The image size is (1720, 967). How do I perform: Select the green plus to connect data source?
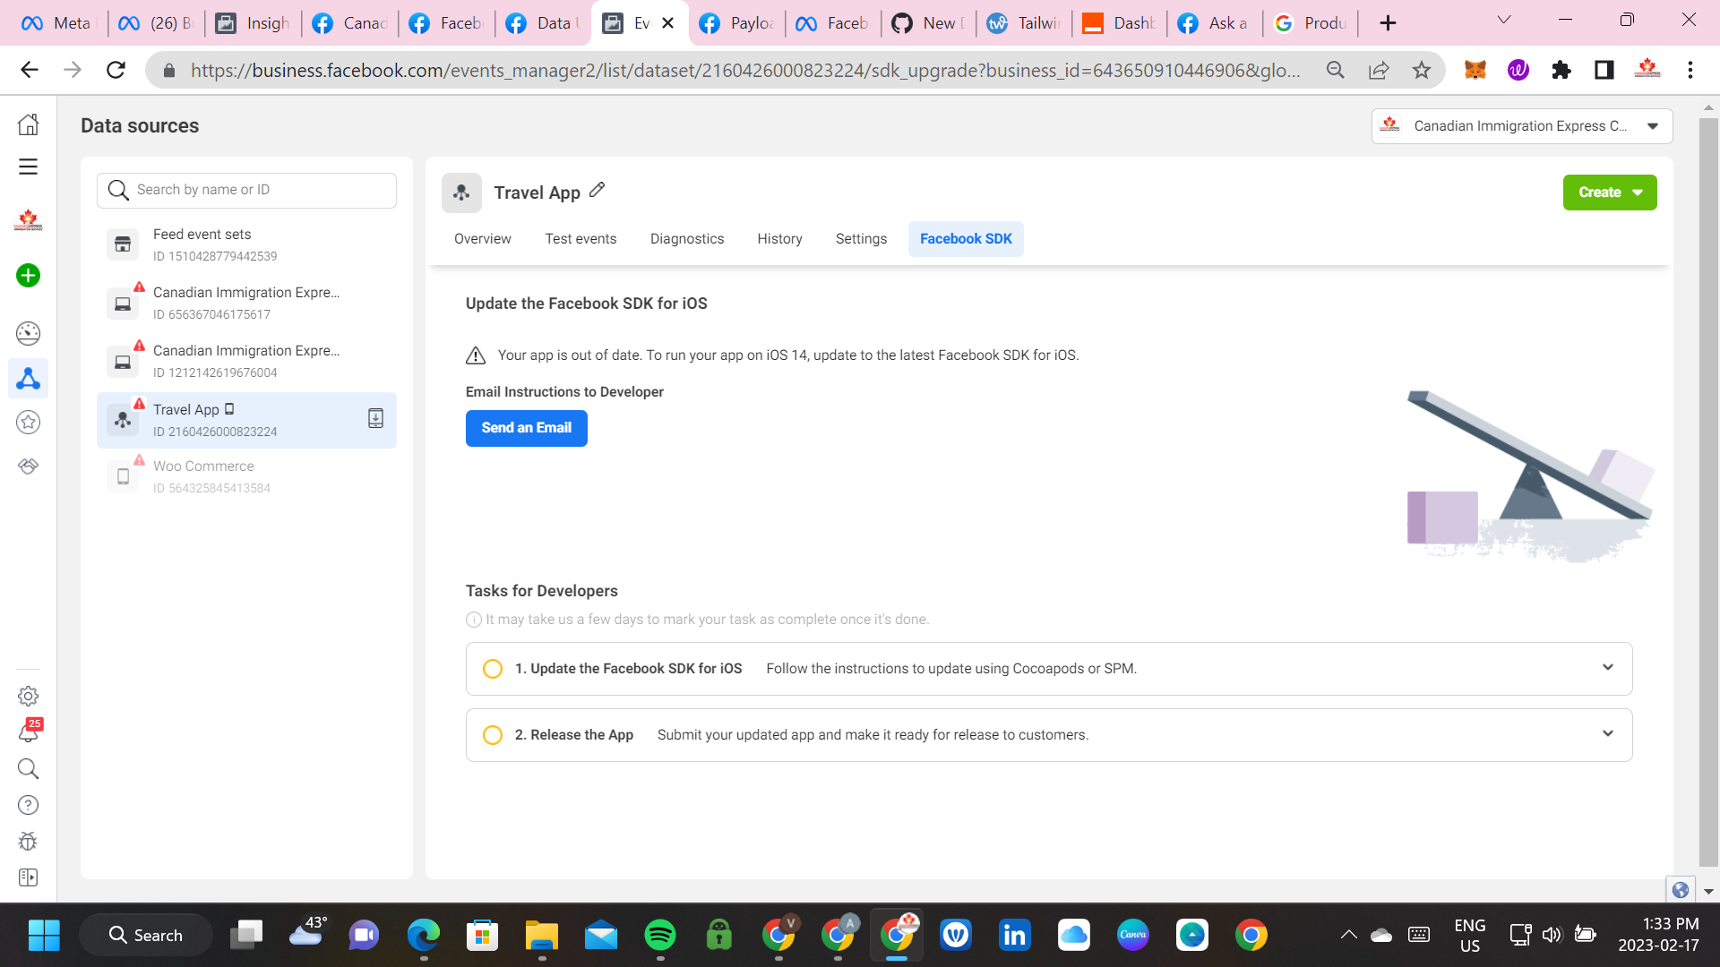click(28, 276)
